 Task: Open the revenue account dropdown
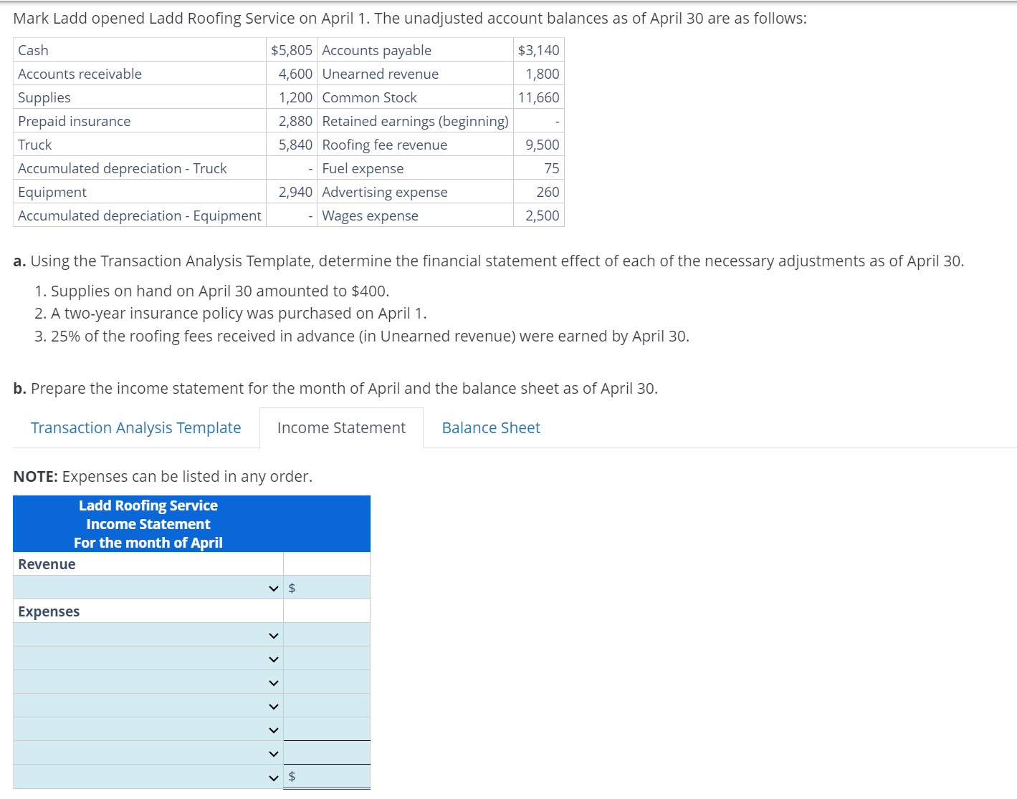click(272, 587)
